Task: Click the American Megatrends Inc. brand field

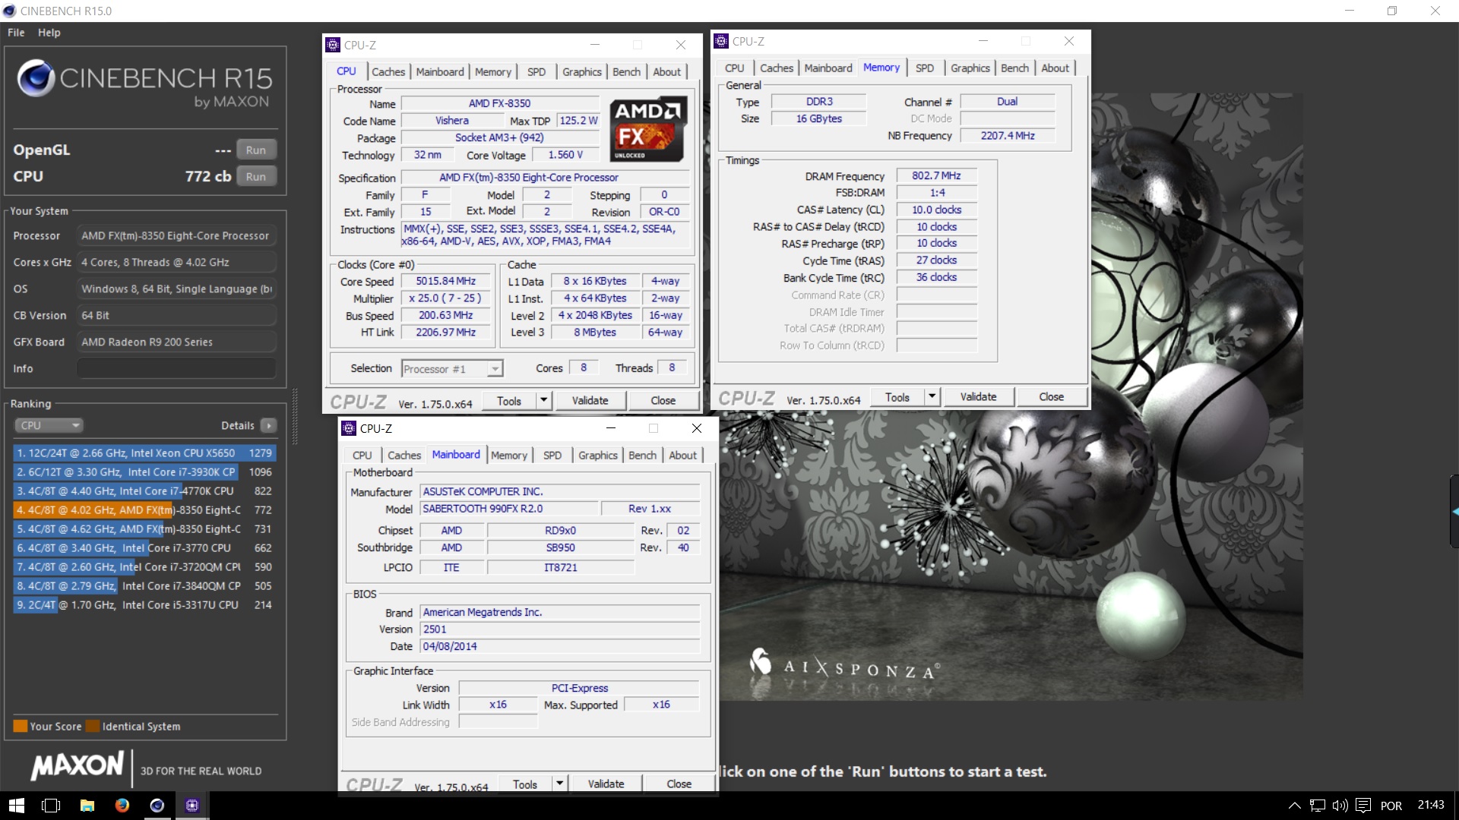Action: pos(561,612)
